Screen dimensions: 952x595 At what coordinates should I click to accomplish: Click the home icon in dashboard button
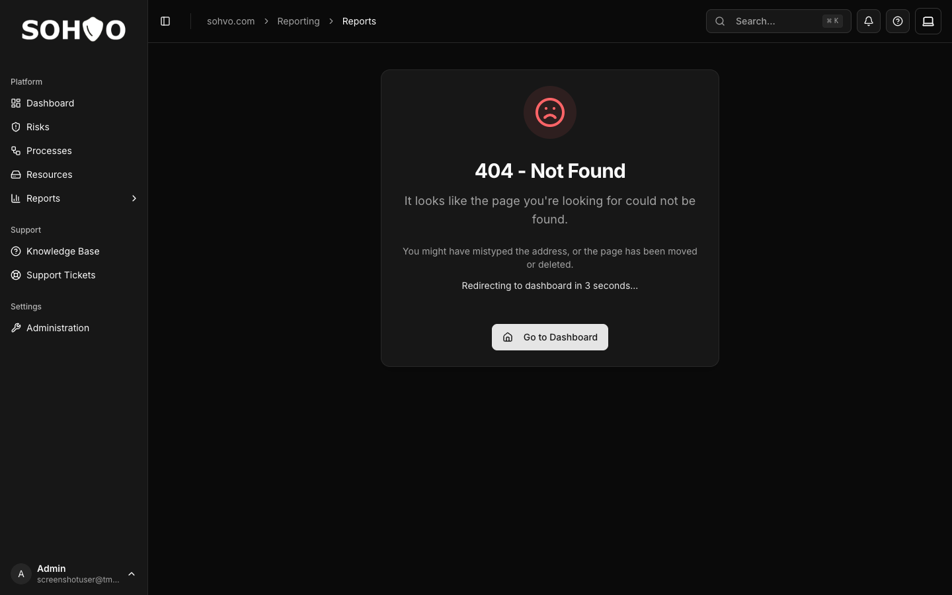[x=508, y=337]
